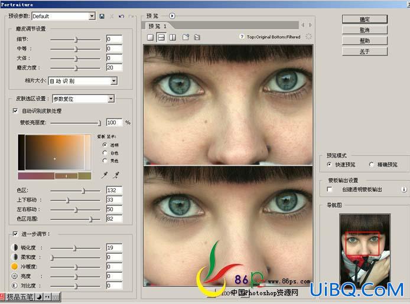Viewport: 410px width, 304px height.
Task: Choose the 快速预览 preview mode
Action: 330,164
